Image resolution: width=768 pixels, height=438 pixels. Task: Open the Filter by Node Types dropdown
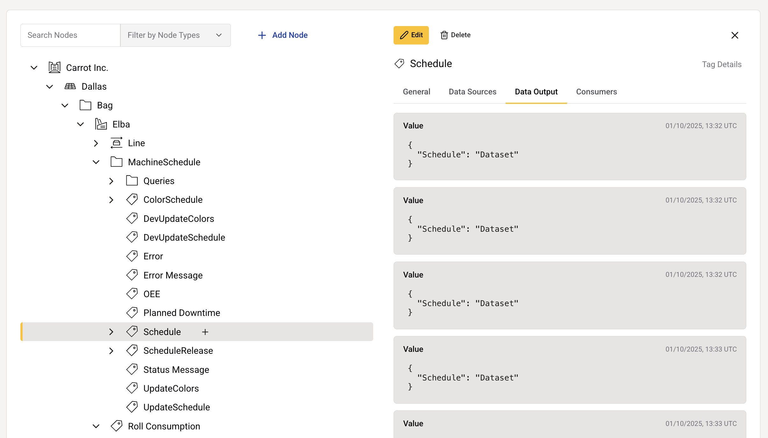(x=175, y=35)
